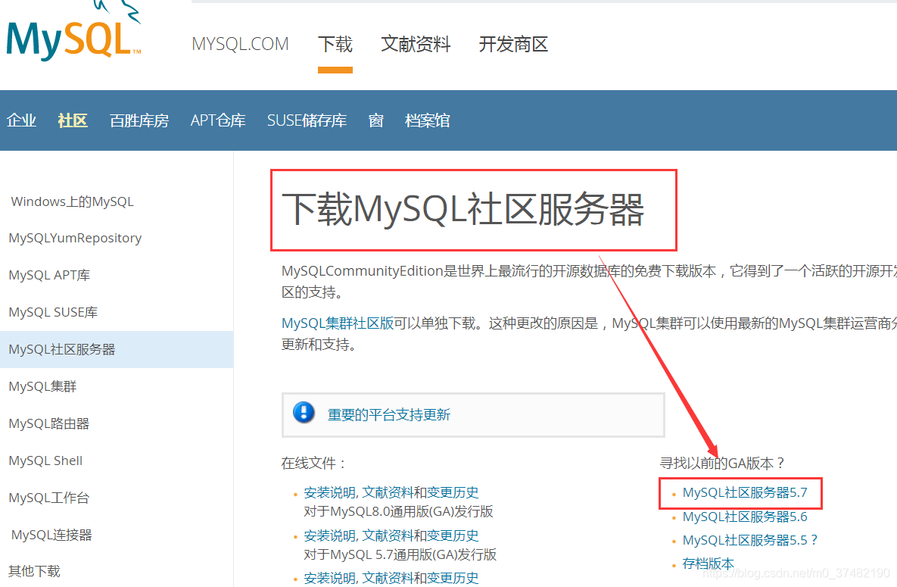Switch to 企业 in the blue bar
This screenshot has height=587, width=897.
pyautogui.click(x=21, y=120)
